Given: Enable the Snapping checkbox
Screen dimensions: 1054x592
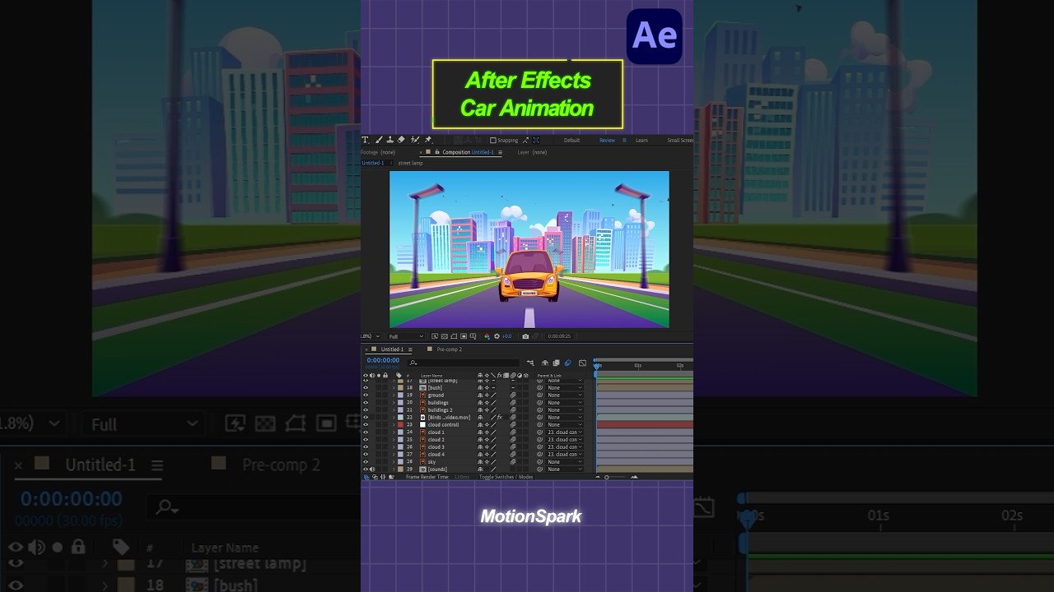Looking at the screenshot, I should click(493, 140).
